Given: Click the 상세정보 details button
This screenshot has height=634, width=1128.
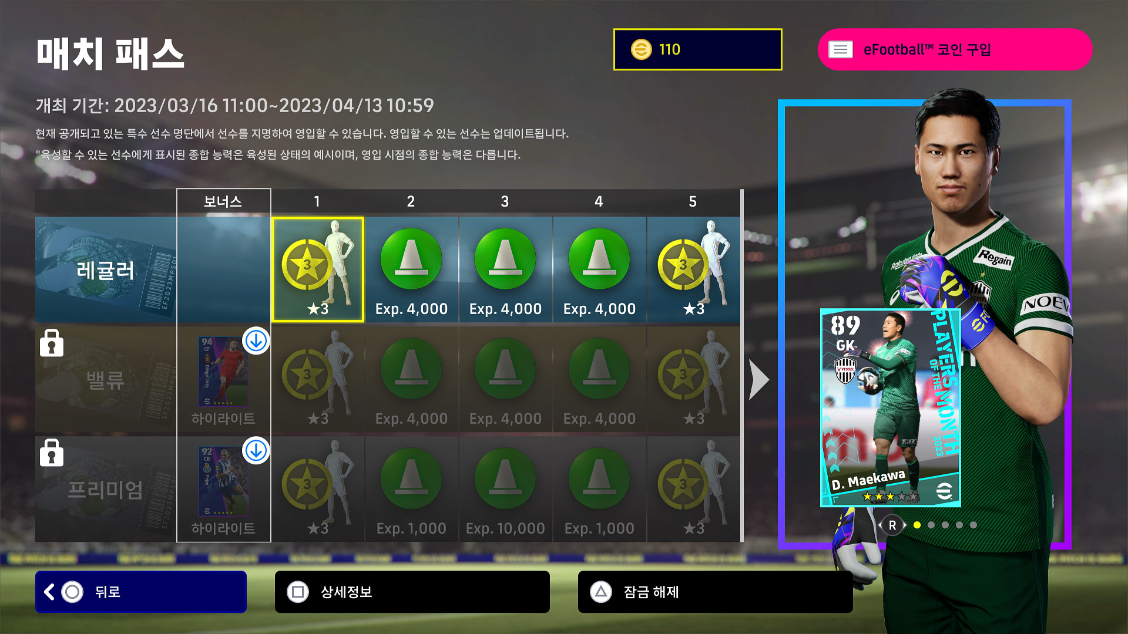Looking at the screenshot, I should click(x=412, y=592).
